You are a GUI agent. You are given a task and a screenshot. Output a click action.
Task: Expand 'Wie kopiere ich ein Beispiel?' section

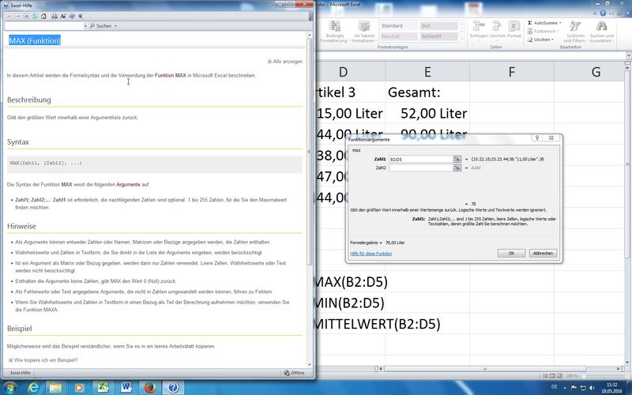click(x=43, y=360)
